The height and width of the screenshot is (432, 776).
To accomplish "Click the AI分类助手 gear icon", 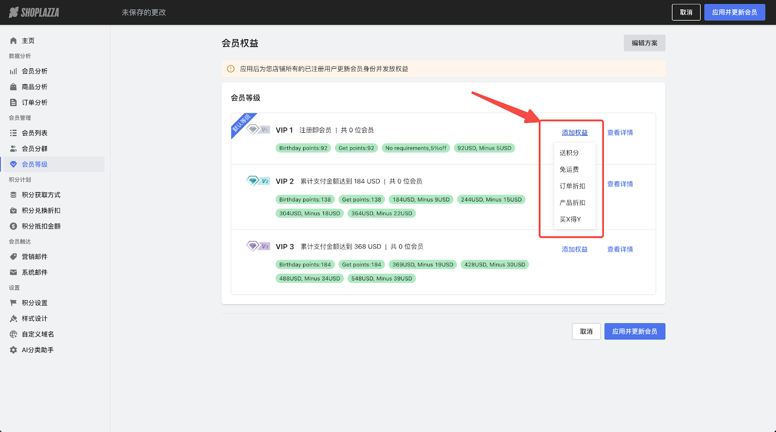I will 14,350.
